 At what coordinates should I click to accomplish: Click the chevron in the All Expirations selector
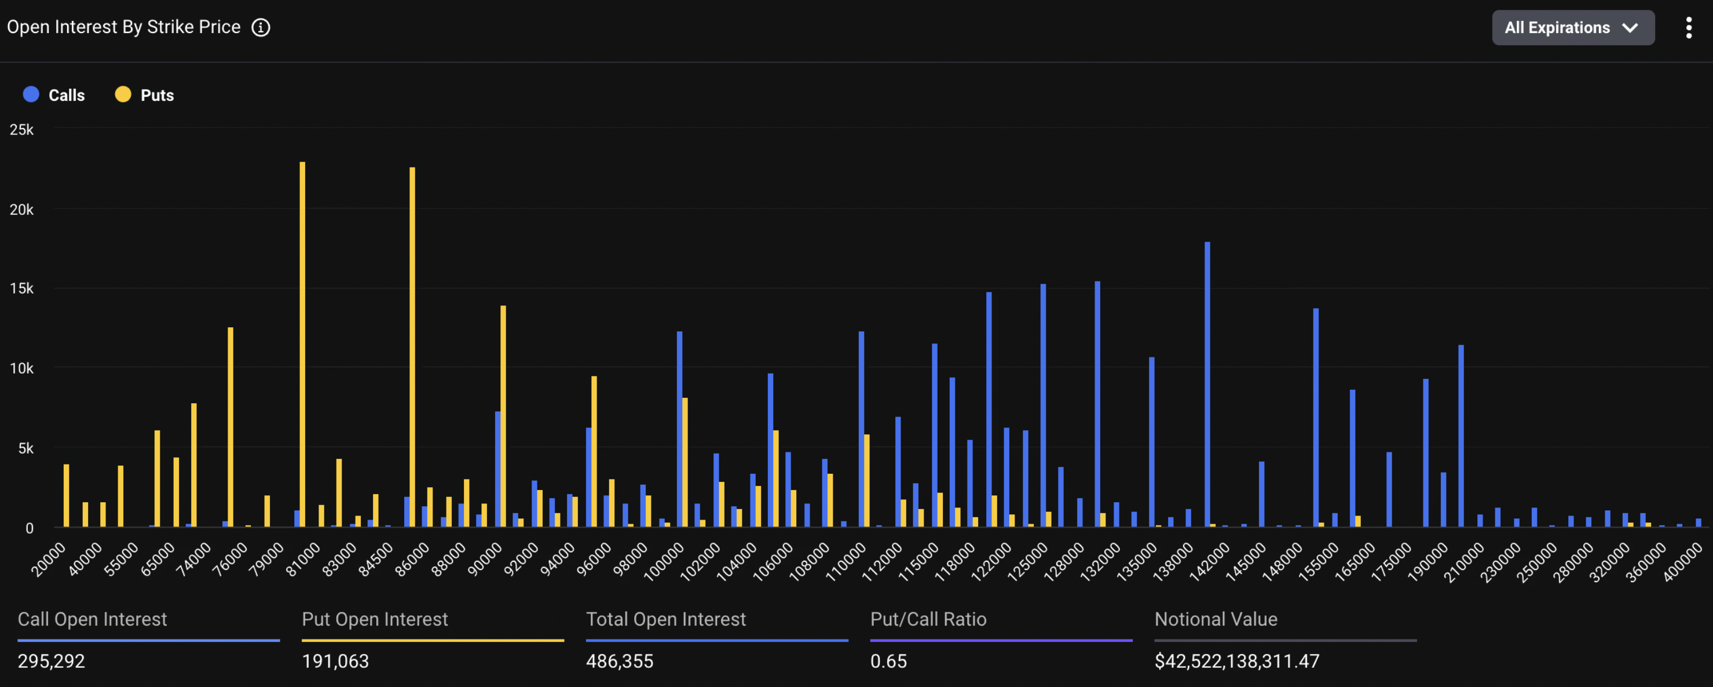click(x=1629, y=28)
